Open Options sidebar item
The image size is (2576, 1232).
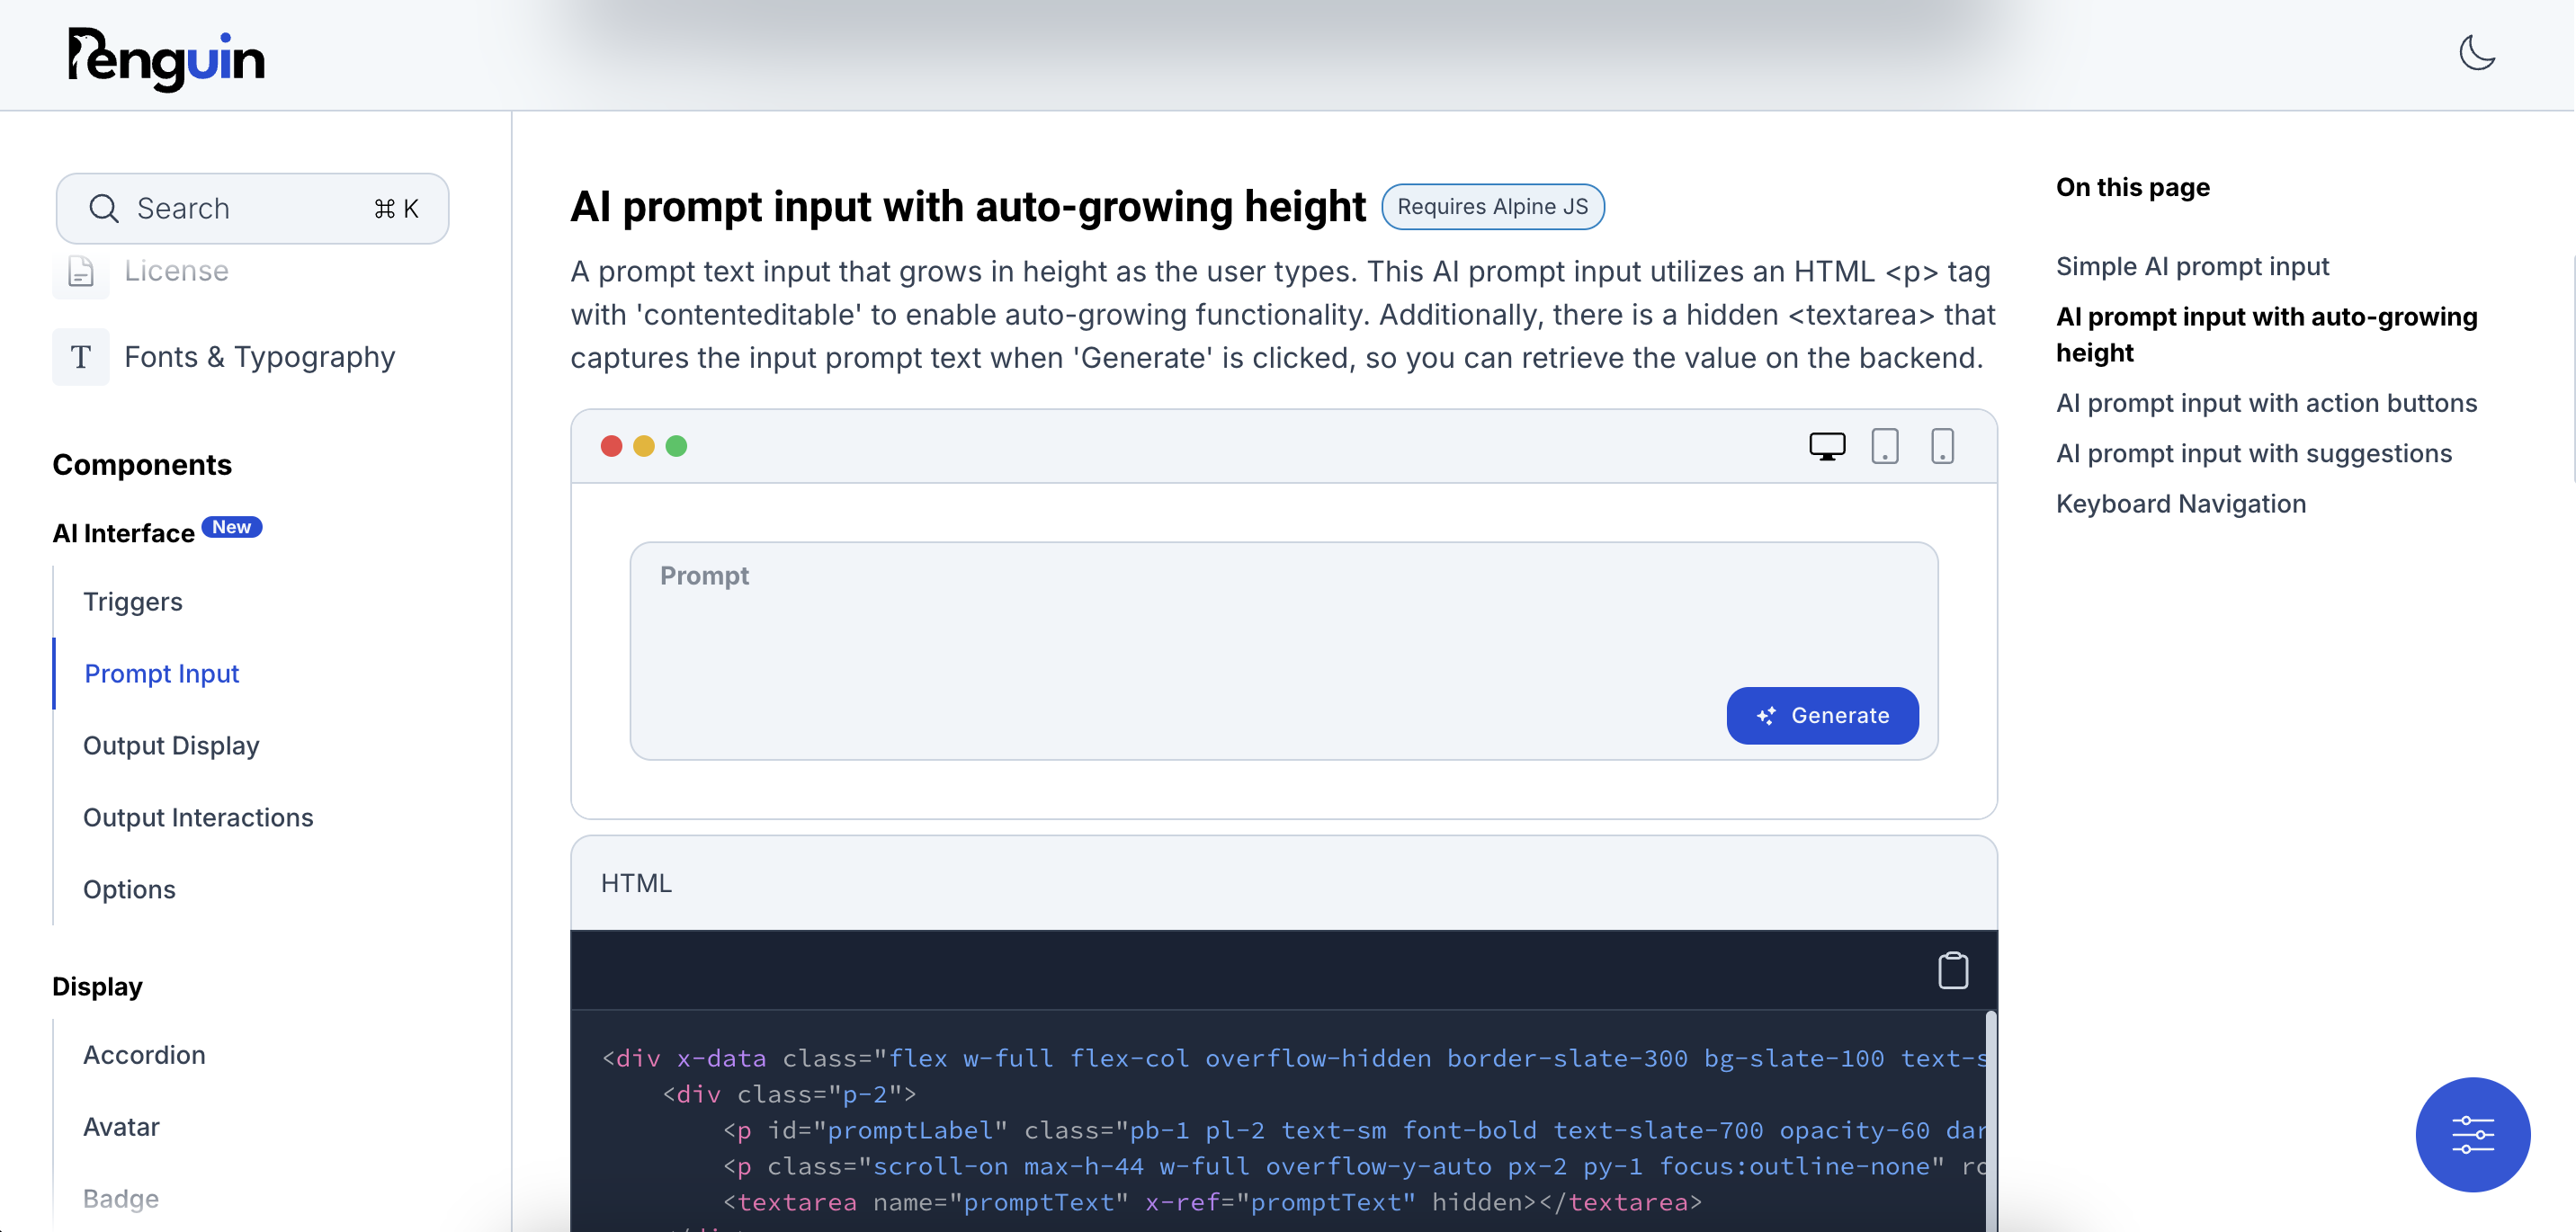(x=129, y=889)
